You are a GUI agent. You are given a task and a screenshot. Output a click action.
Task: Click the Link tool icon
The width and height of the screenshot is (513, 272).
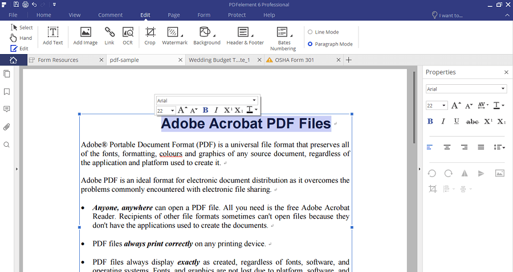point(109,32)
